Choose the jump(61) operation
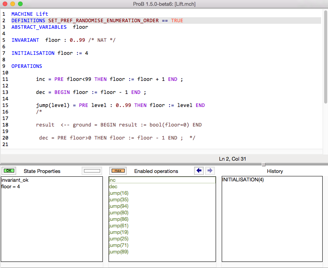Screen dimensions: 328x268 point(119,226)
